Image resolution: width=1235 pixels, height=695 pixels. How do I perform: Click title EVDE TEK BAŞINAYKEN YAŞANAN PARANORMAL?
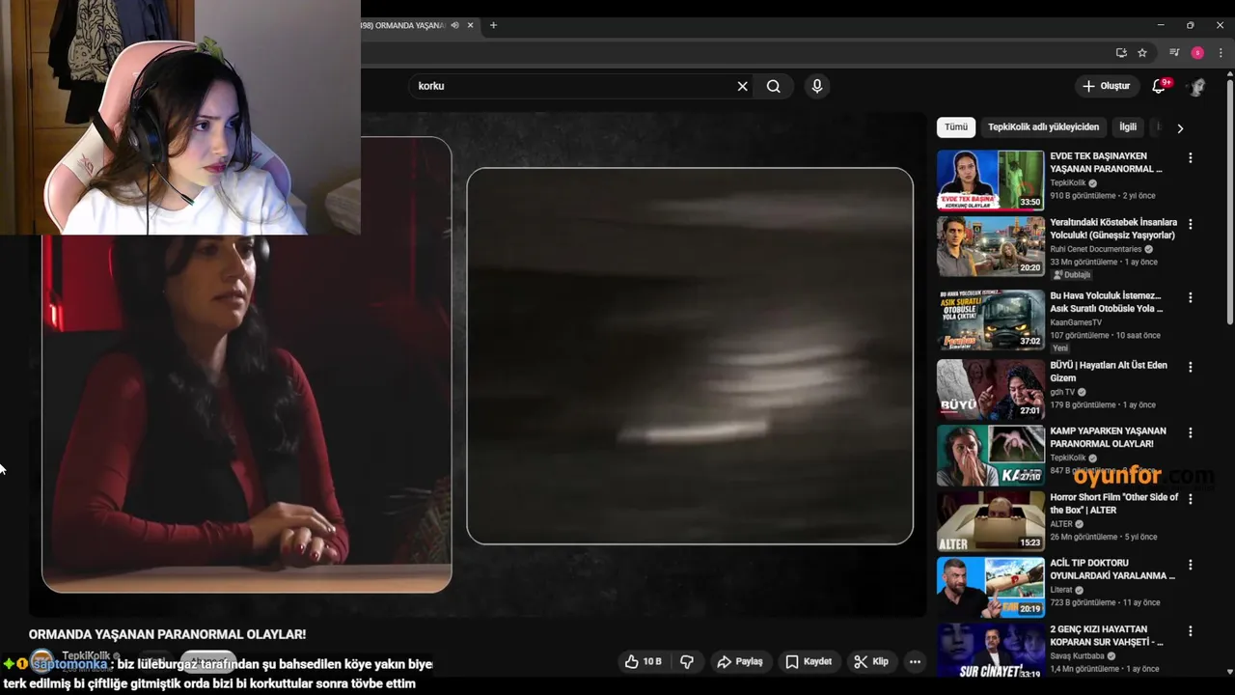1106,162
